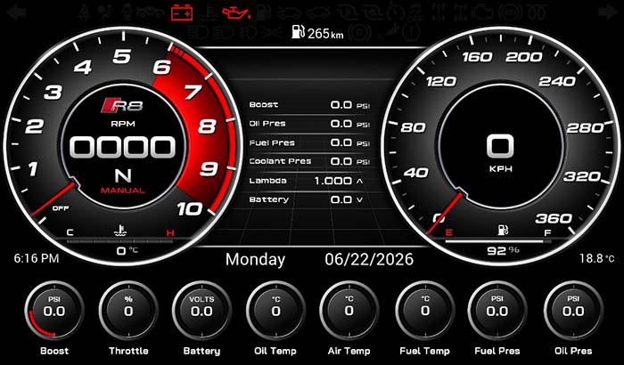Image resolution: width=624 pixels, height=365 pixels.
Task: Tap the right turn signal arrow
Action: point(608,12)
